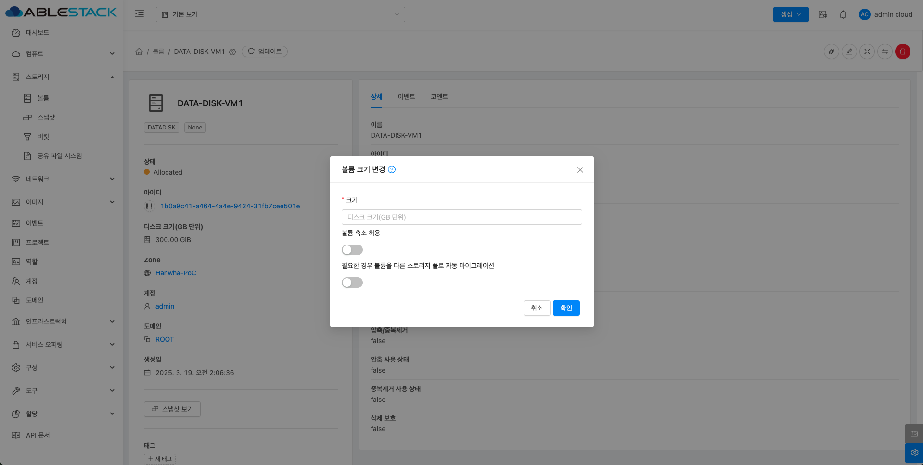Enable the 볼륨 축소 허용 toggle
This screenshot has width=923, height=465.
352,250
